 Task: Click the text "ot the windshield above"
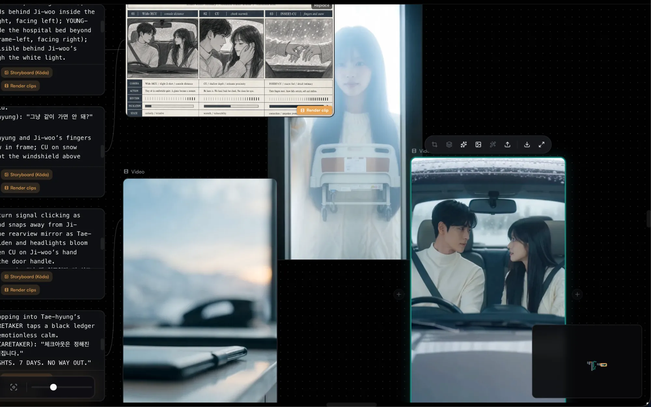pos(40,156)
